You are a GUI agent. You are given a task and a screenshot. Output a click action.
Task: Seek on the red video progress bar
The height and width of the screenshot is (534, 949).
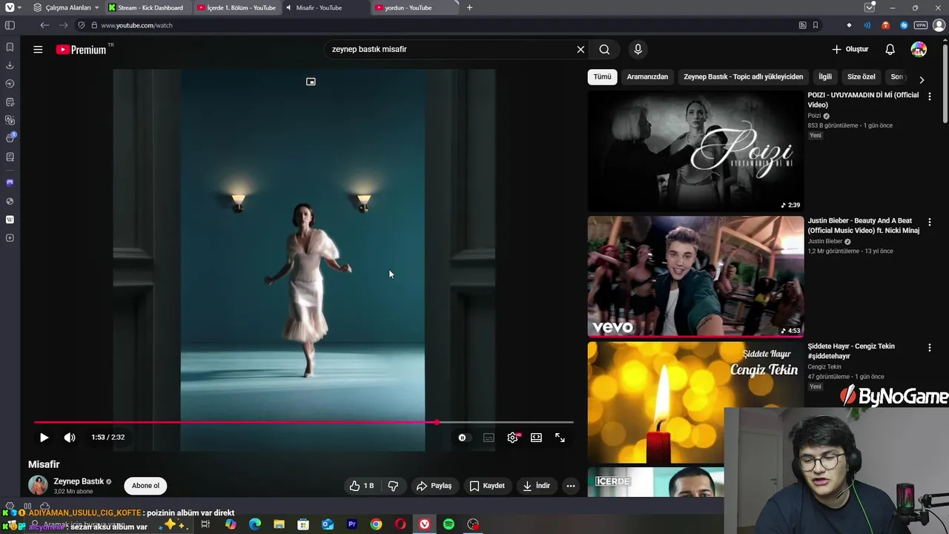coord(304,422)
